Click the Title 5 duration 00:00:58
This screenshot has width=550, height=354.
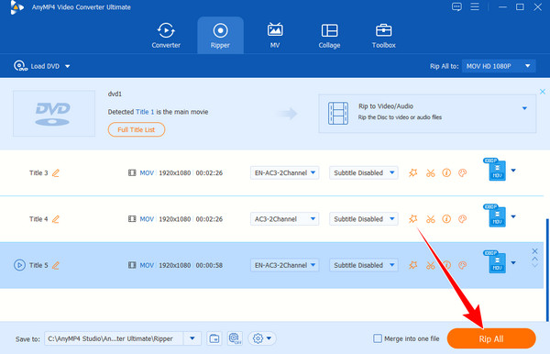click(x=209, y=266)
